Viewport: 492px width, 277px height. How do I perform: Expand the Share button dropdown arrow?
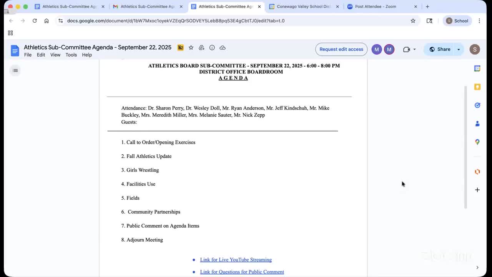pyautogui.click(x=459, y=49)
